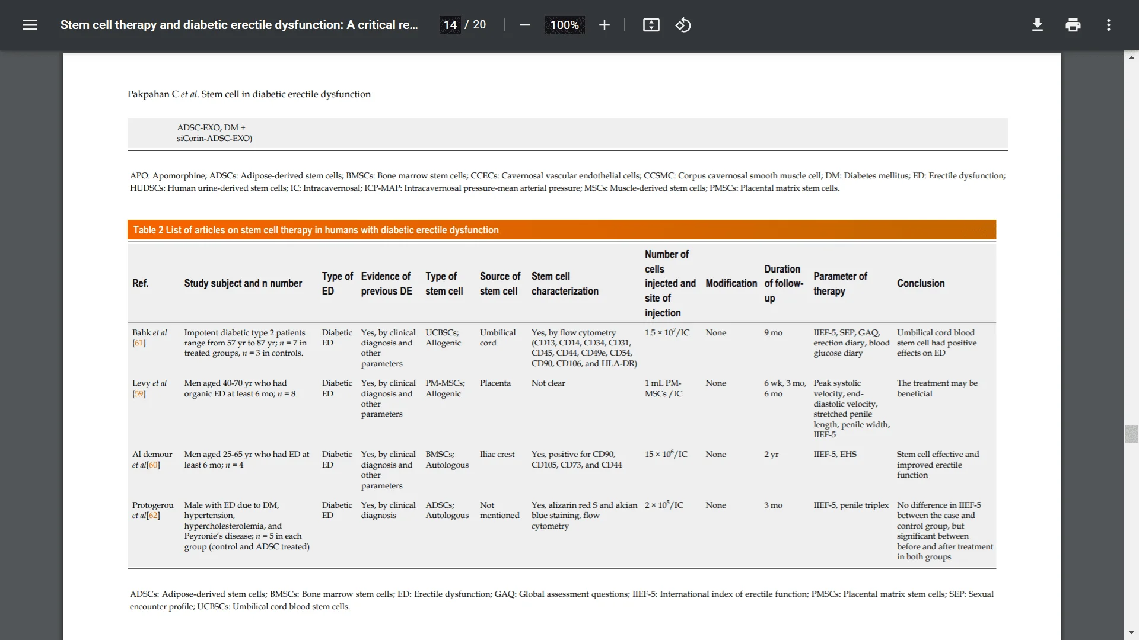Click the 'IIEF-5, EHS' parameter cell
Image resolution: width=1139 pixels, height=640 pixels.
[x=835, y=455]
